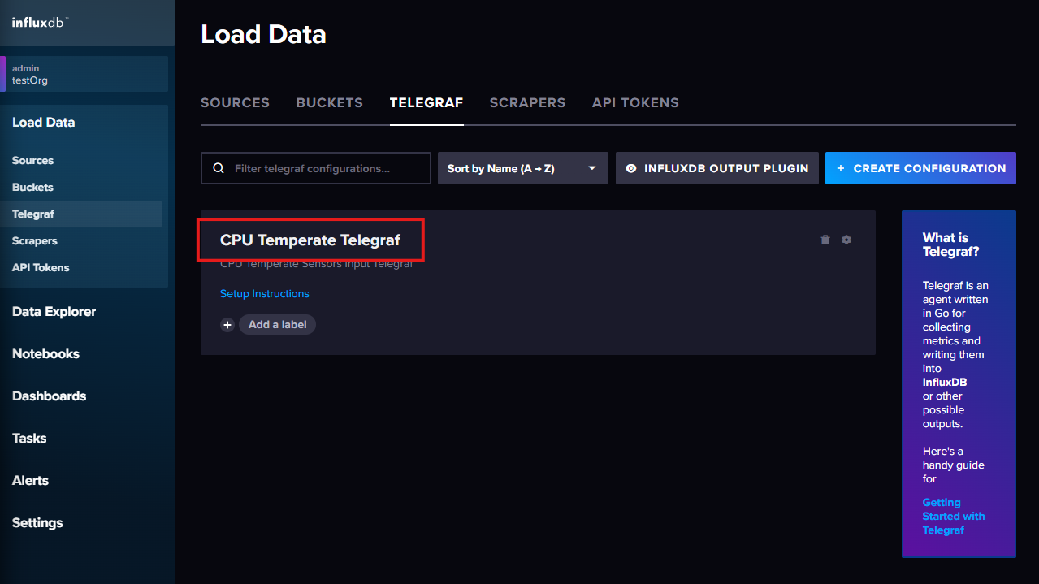Click the influxdb logo in the sidebar
Image resolution: width=1039 pixels, height=584 pixels.
pos(41,22)
